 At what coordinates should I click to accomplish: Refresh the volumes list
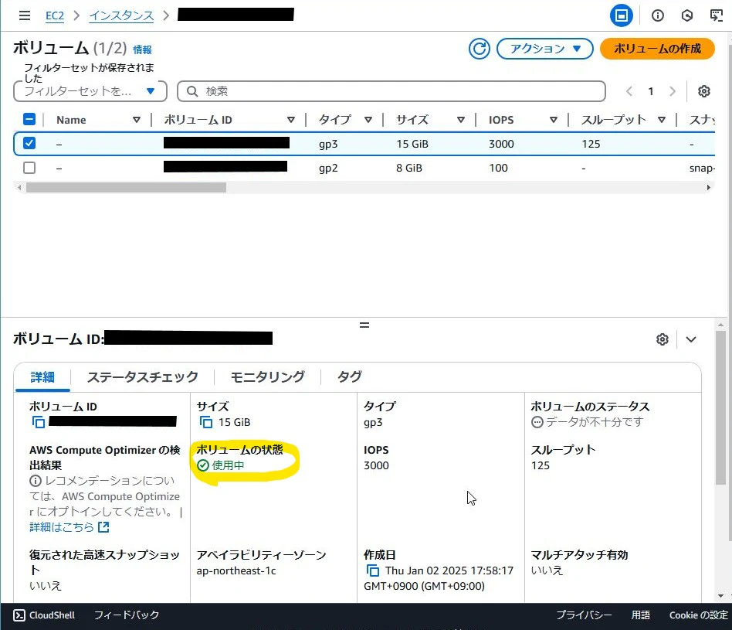click(x=479, y=49)
